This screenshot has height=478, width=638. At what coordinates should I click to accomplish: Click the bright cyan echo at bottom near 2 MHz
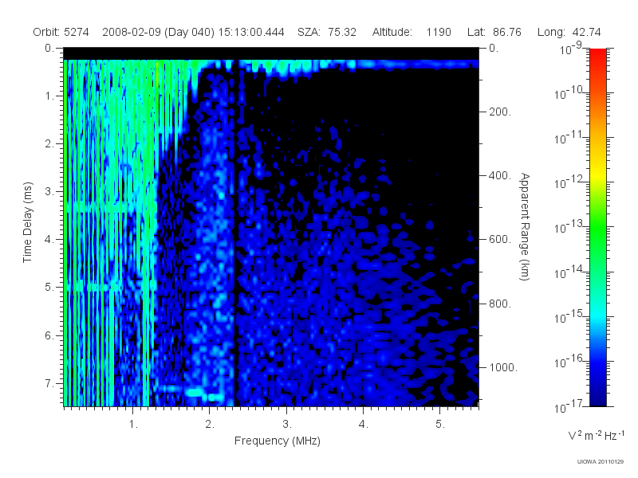(x=205, y=394)
